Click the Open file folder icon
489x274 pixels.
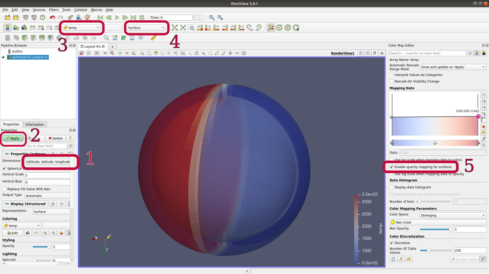tap(8, 17)
